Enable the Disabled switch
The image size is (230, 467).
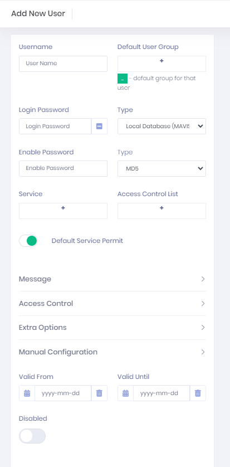pyautogui.click(x=32, y=436)
